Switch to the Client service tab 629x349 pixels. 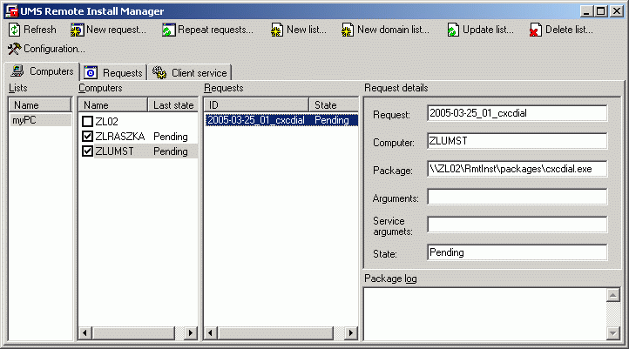190,72
